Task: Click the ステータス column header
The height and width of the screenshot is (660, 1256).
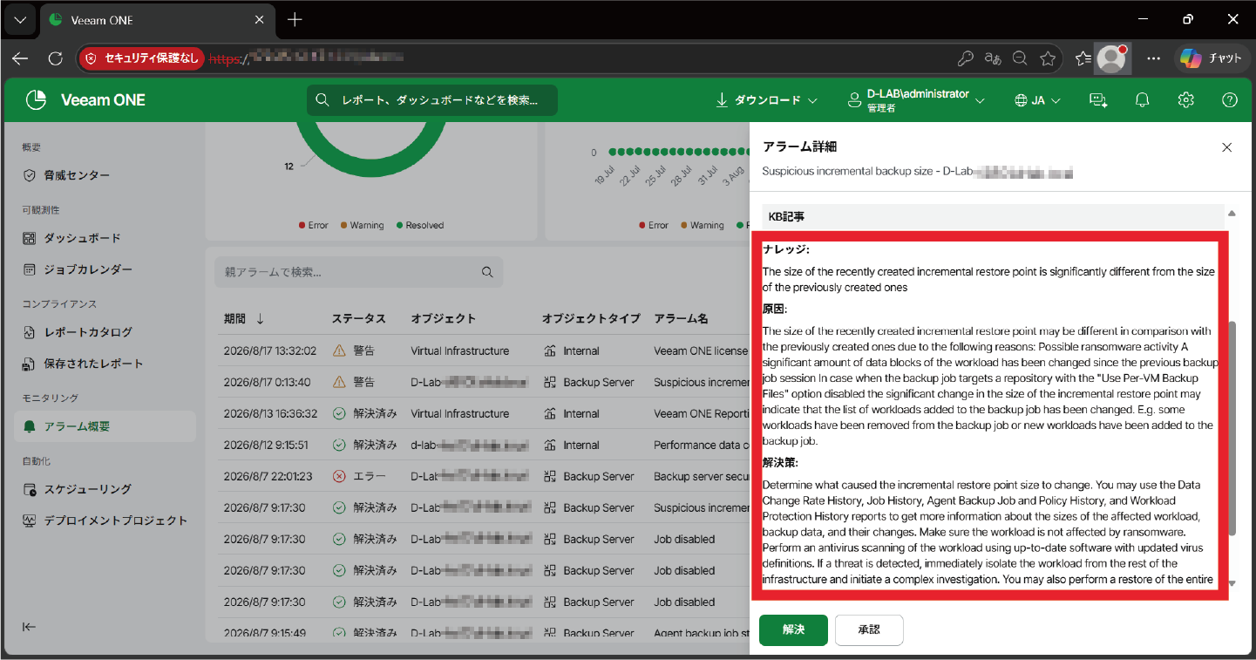Action: pyautogui.click(x=359, y=318)
